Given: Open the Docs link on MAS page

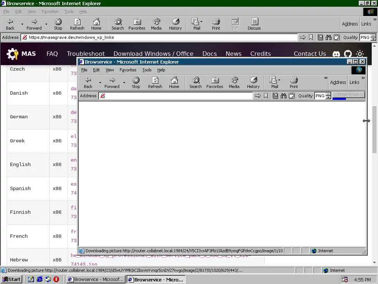Looking at the screenshot, I should pyautogui.click(x=210, y=54).
